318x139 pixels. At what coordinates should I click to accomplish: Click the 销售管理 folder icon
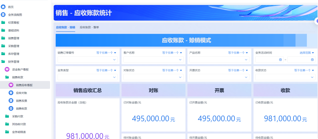pos(3,38)
